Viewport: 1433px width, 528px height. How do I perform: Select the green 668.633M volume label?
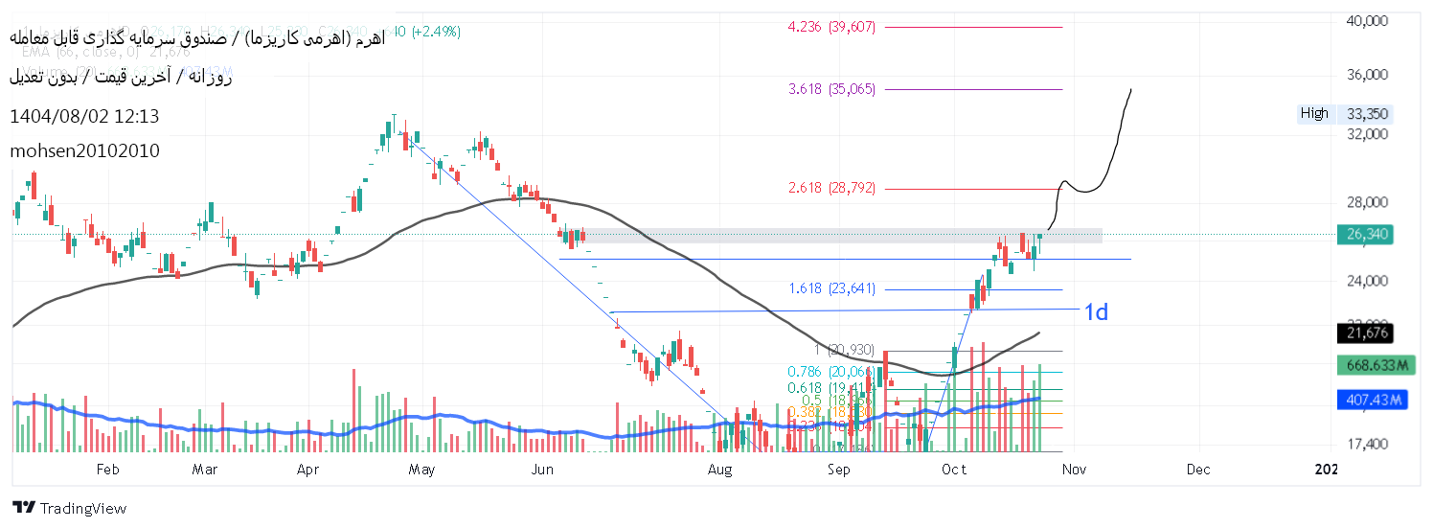(x=1371, y=365)
